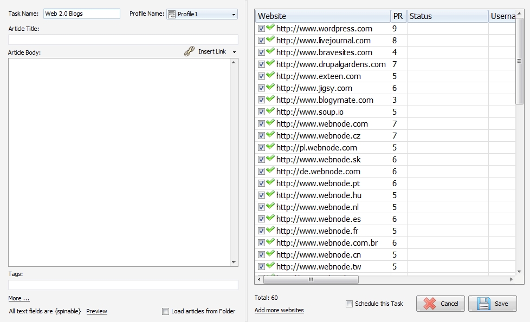Click green checkmark icon beside soup.io

pos(270,110)
